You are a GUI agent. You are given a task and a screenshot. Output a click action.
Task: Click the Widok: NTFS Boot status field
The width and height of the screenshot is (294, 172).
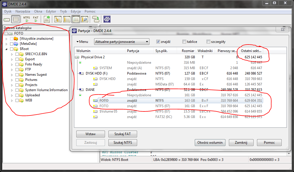pyautogui.click(x=126, y=160)
